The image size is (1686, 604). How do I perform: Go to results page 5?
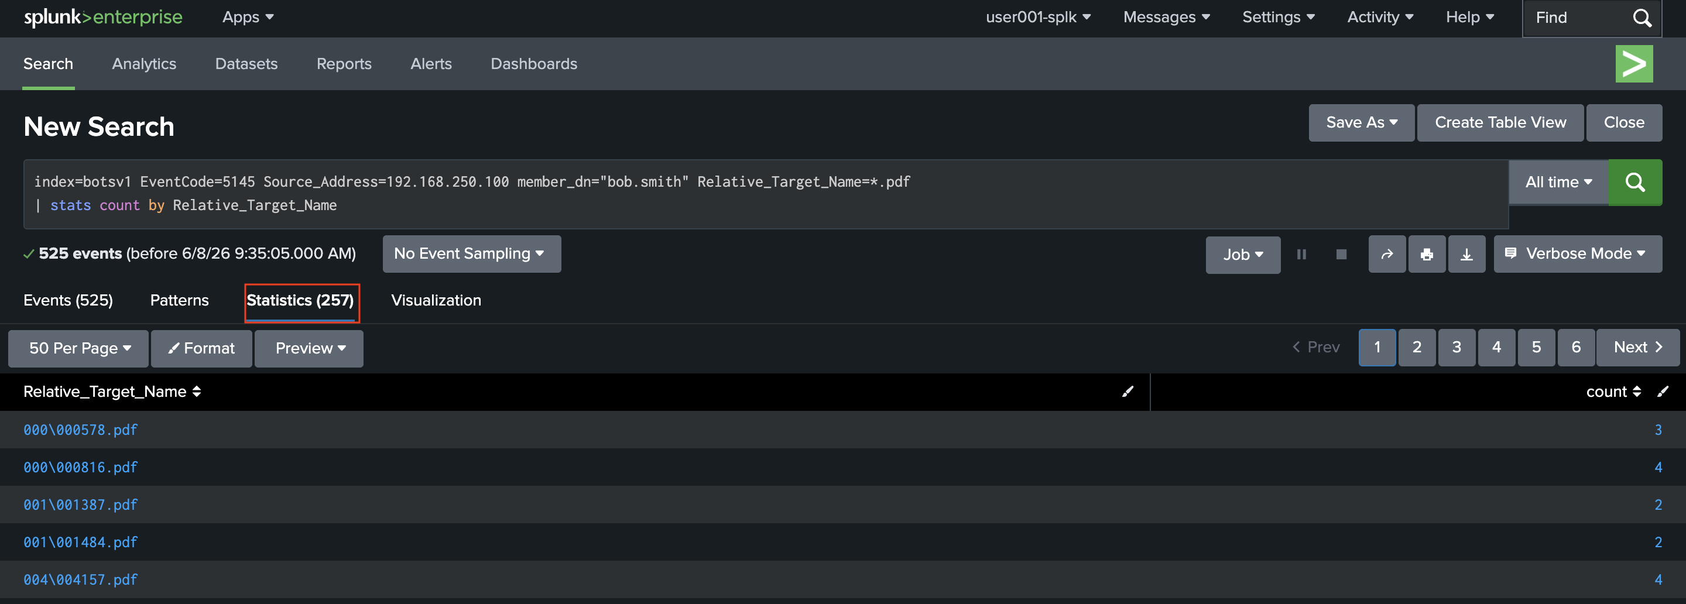1536,348
